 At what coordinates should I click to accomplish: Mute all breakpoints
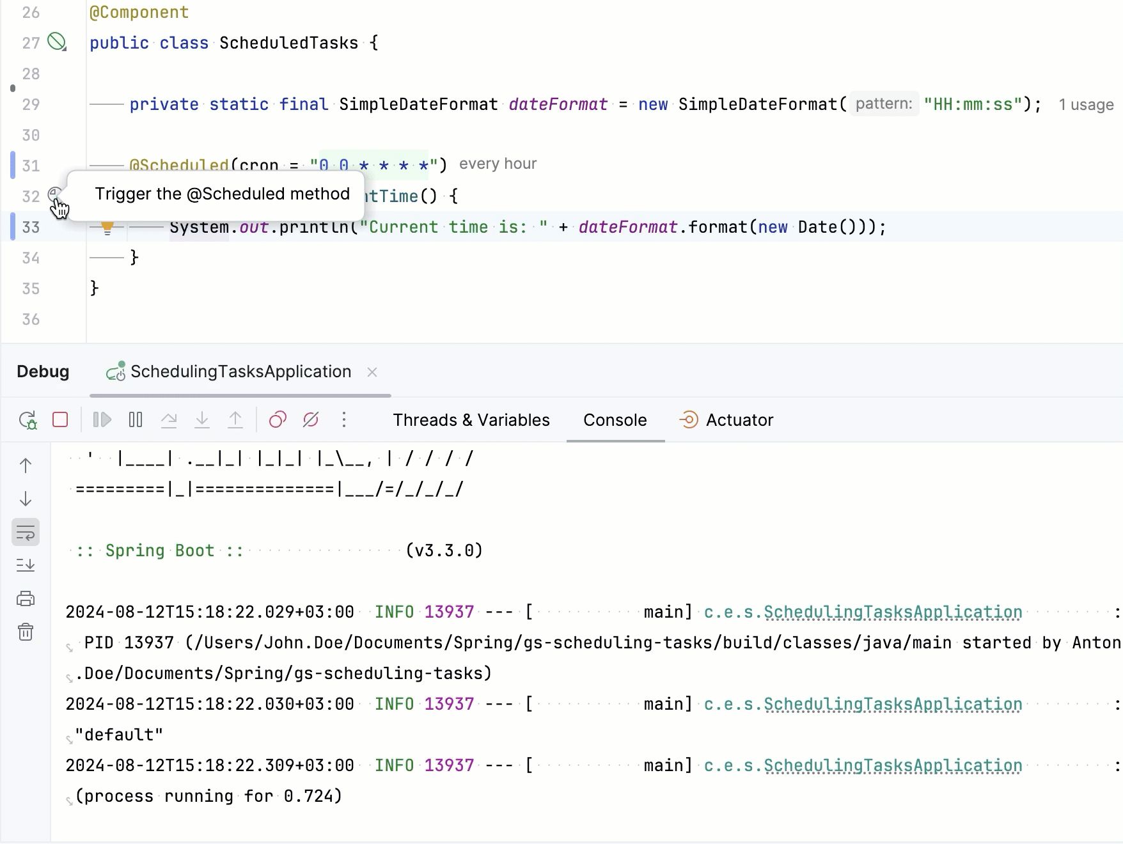click(311, 420)
